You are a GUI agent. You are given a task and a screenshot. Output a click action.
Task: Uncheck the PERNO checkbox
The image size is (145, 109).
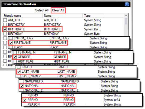(x=25, y=100)
